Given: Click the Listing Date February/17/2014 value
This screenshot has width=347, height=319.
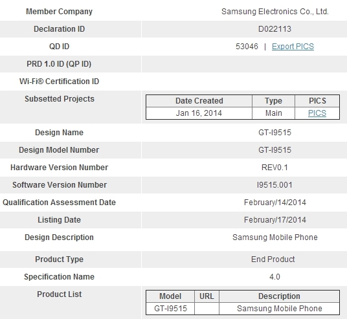Looking at the screenshot, I should click(x=275, y=220).
